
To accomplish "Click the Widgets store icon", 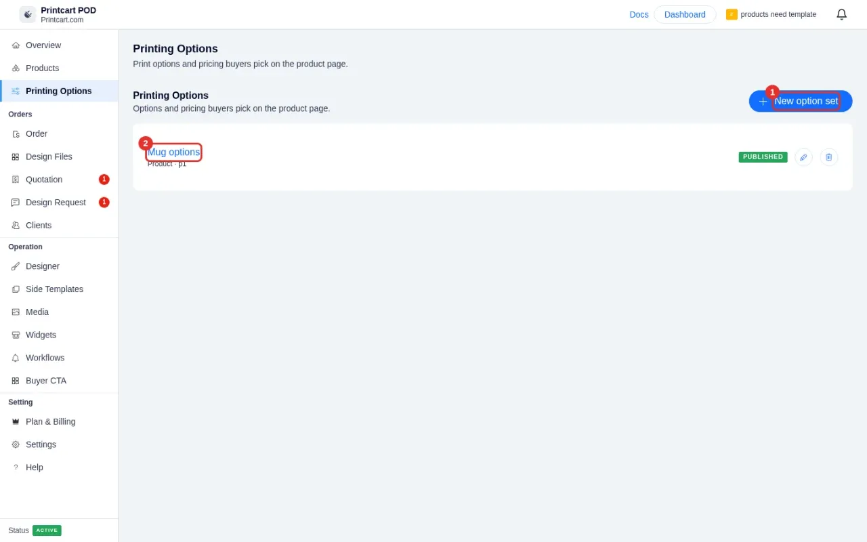I will coord(16,335).
